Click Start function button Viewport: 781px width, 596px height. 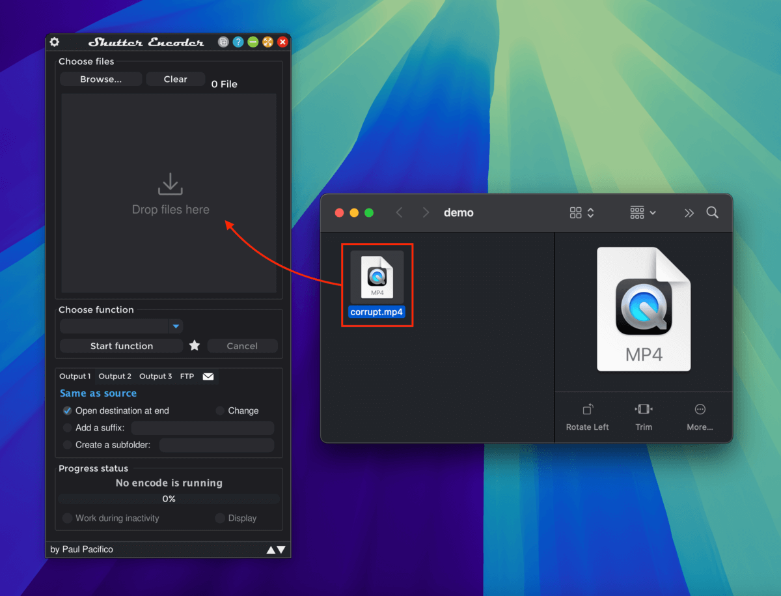pos(122,346)
